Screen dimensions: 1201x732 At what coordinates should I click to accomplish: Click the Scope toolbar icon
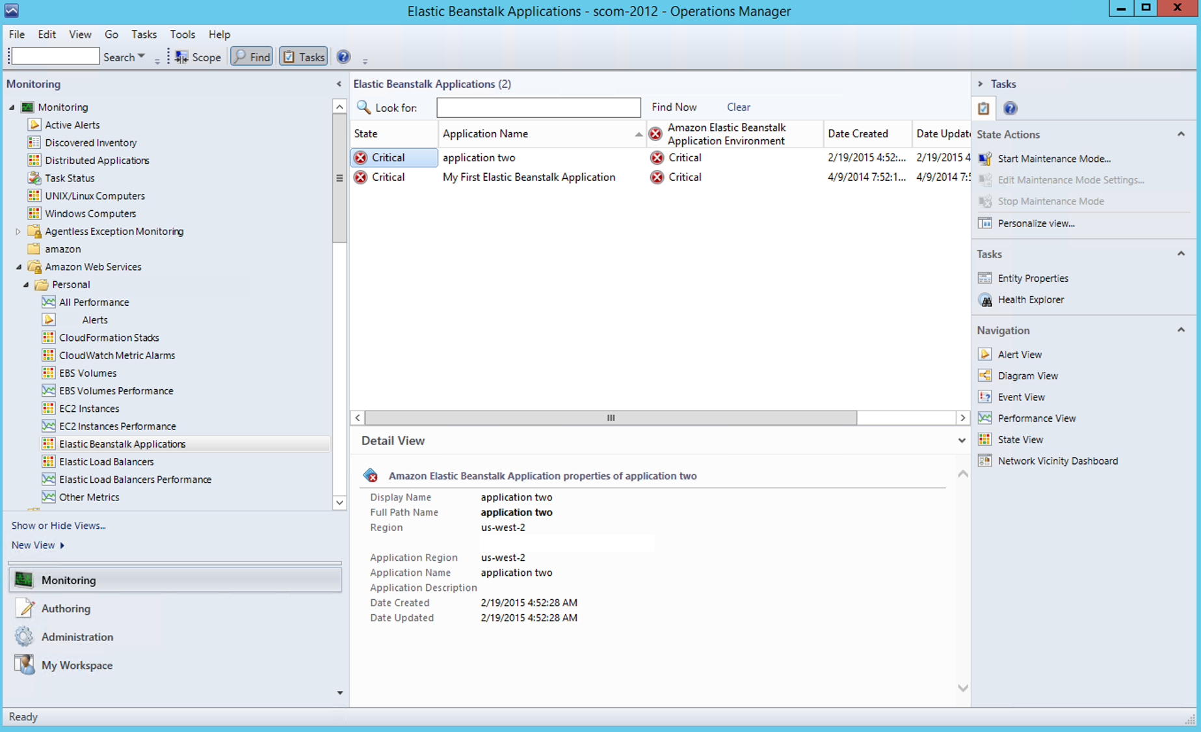tap(182, 57)
